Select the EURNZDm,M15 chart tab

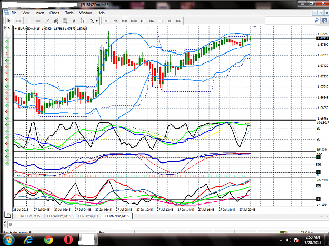tap(117, 216)
